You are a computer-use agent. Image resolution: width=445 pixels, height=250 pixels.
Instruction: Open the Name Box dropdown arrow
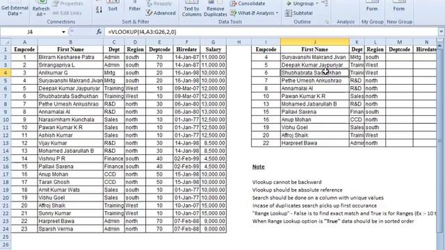[63, 32]
